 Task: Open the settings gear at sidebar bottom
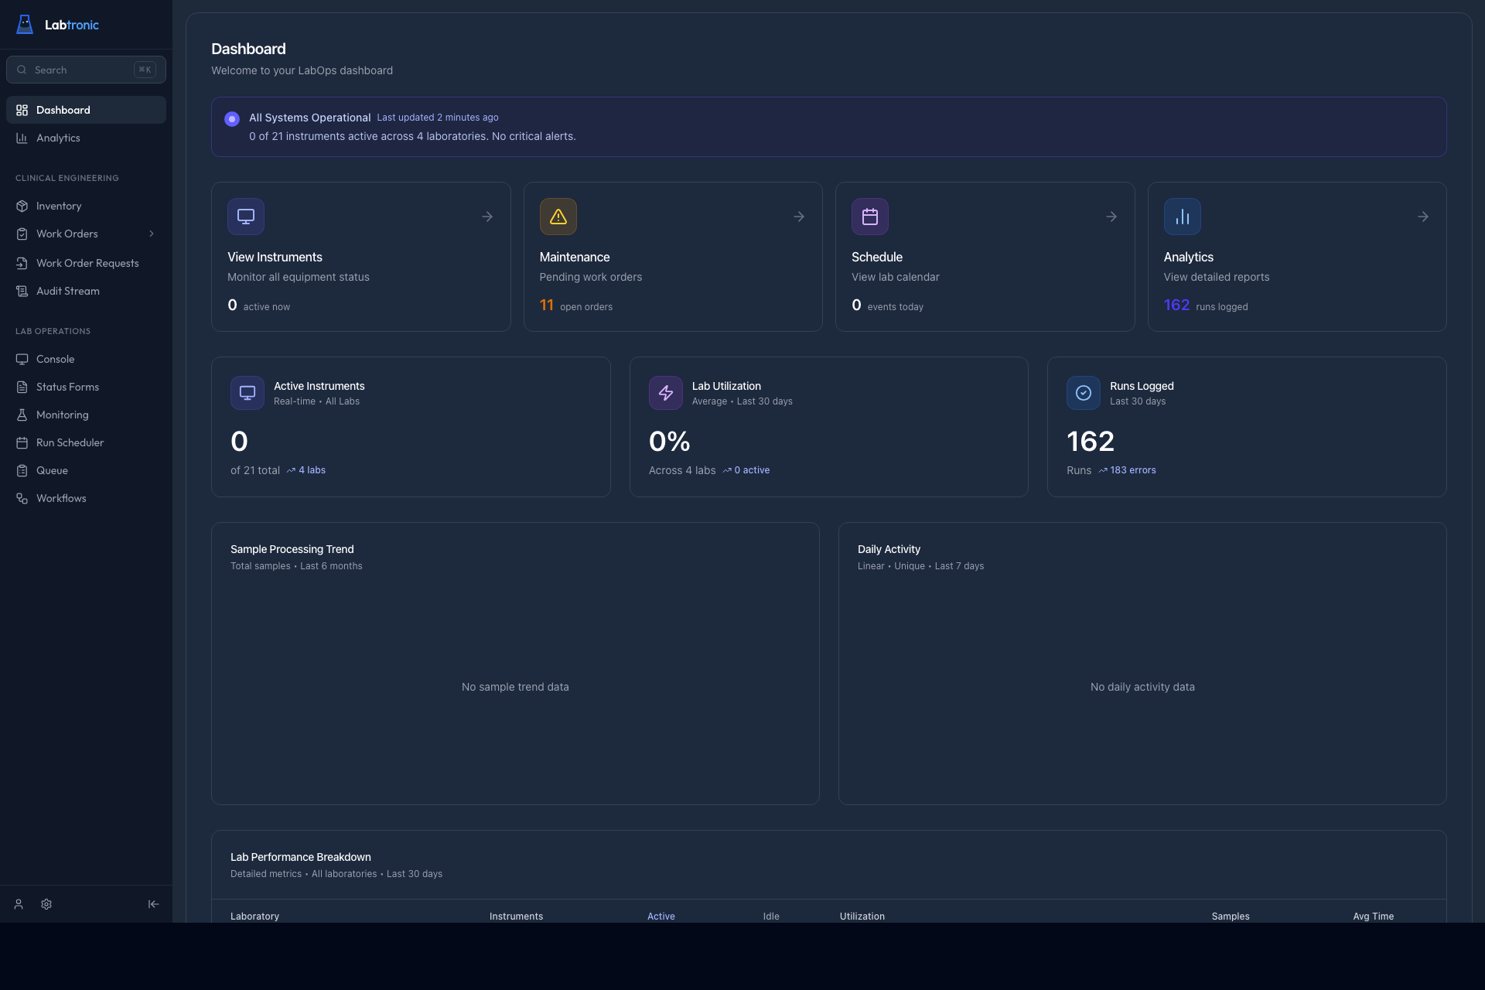point(46,904)
